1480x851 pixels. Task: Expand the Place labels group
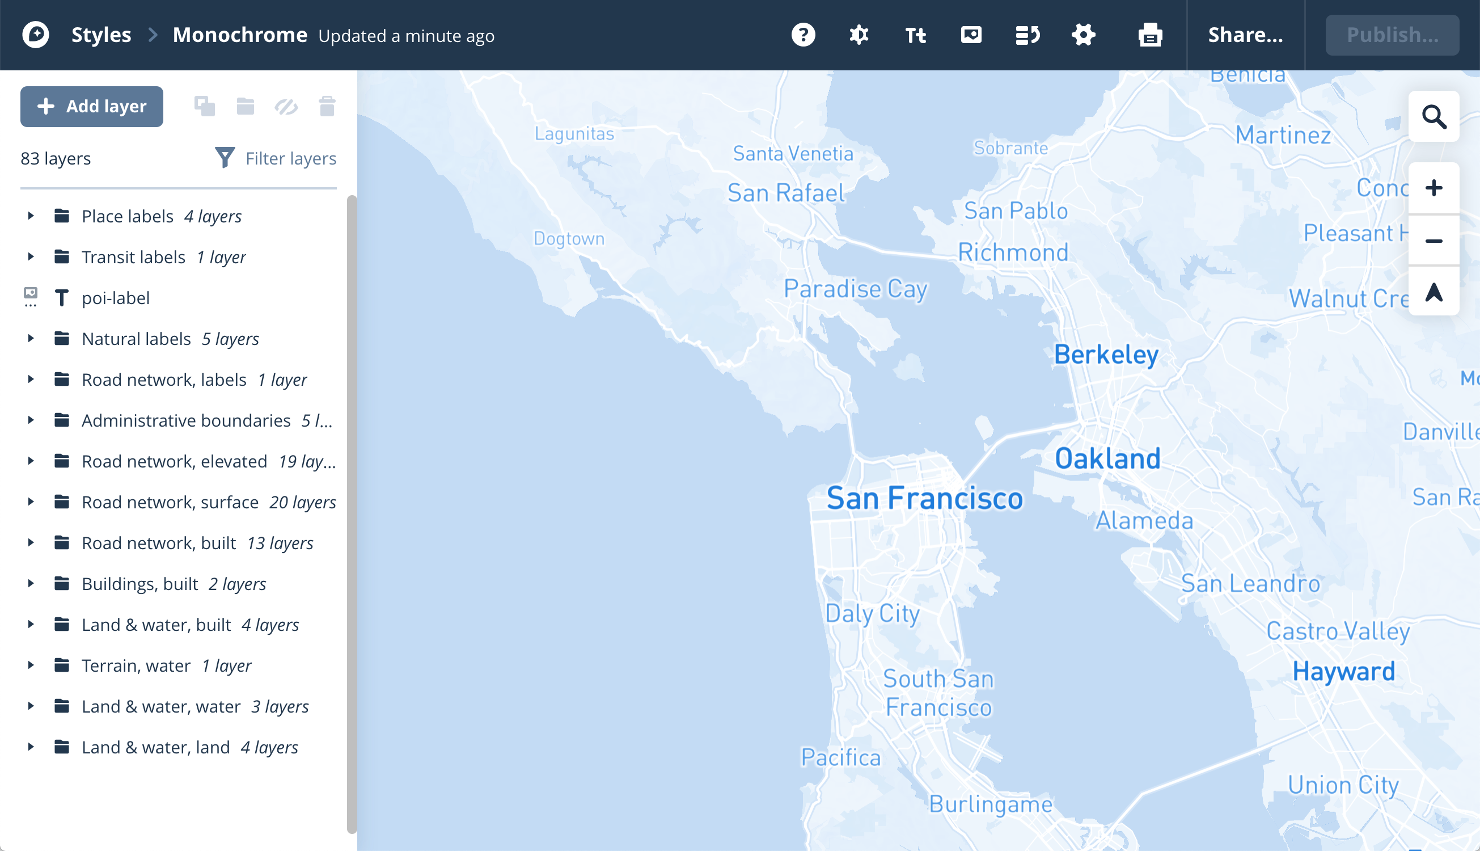click(31, 216)
